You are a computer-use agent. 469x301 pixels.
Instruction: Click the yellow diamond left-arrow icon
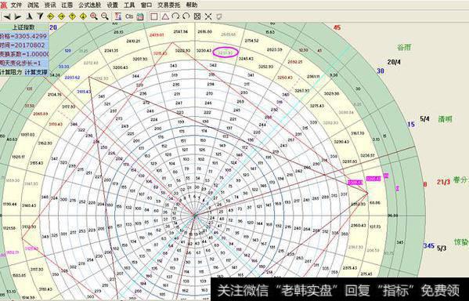(x=50, y=16)
